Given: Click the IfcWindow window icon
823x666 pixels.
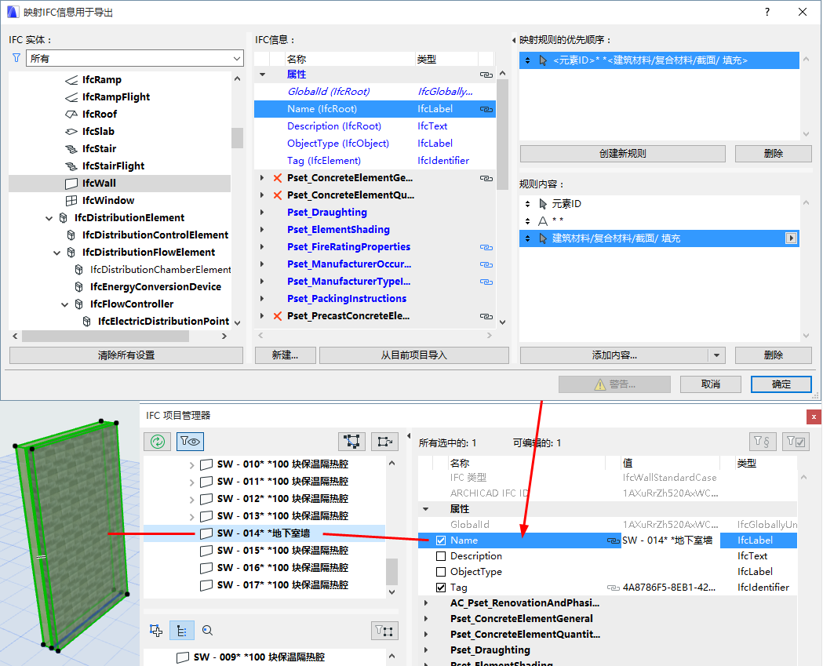Looking at the screenshot, I should click(x=71, y=201).
